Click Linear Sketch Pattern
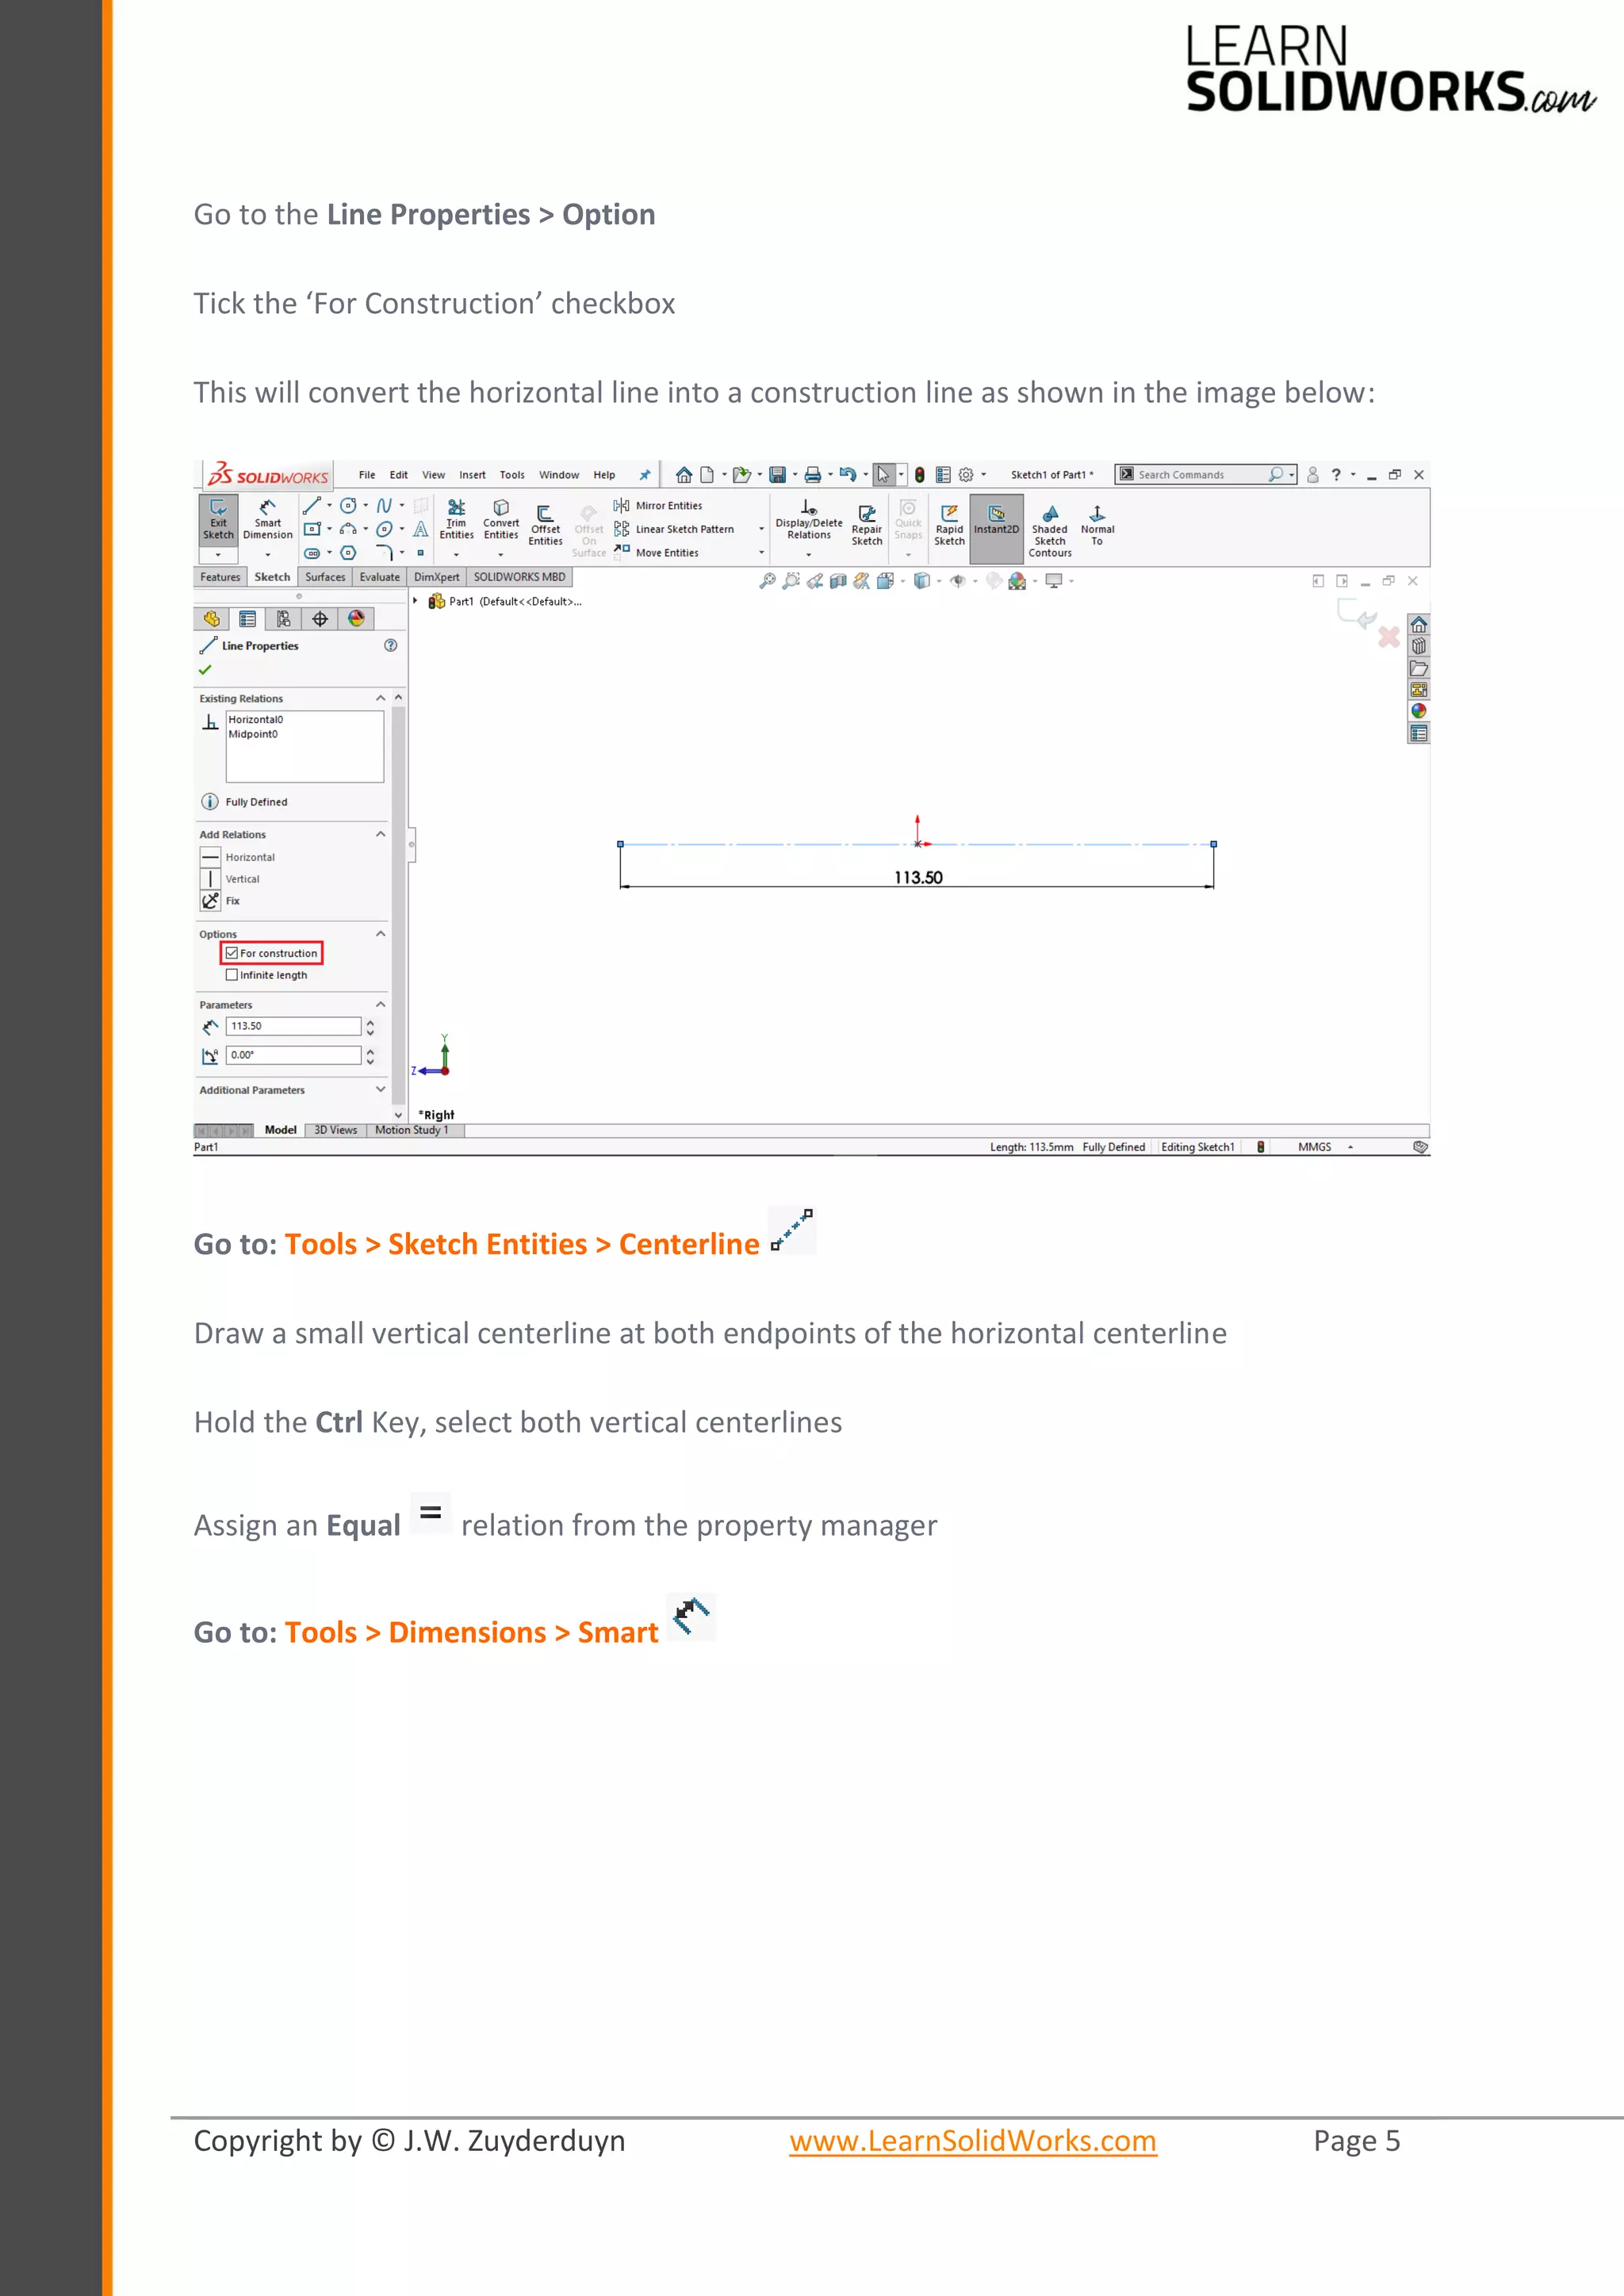 [x=674, y=529]
